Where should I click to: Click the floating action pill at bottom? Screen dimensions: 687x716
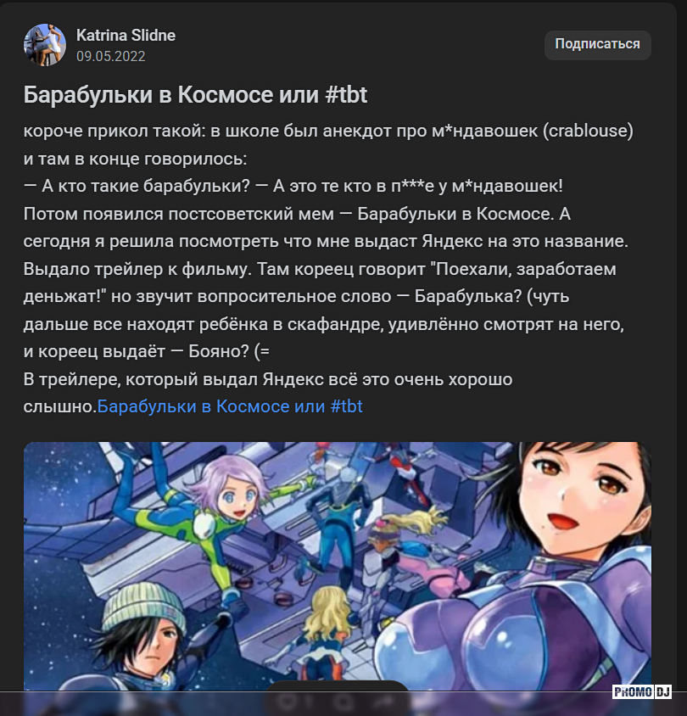pyautogui.click(x=337, y=699)
